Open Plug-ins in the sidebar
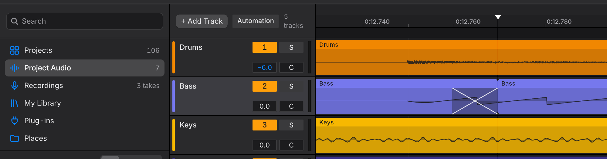The height and width of the screenshot is (159, 607). pos(85,121)
